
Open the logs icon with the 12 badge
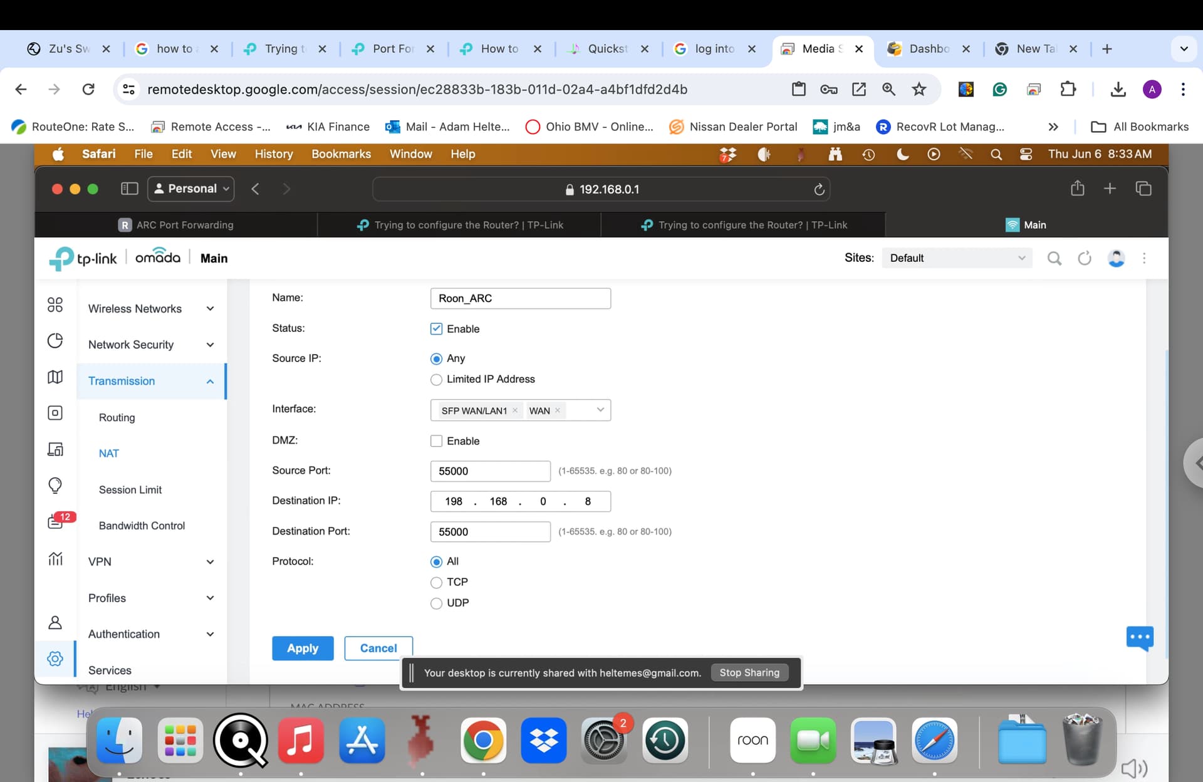click(x=56, y=521)
